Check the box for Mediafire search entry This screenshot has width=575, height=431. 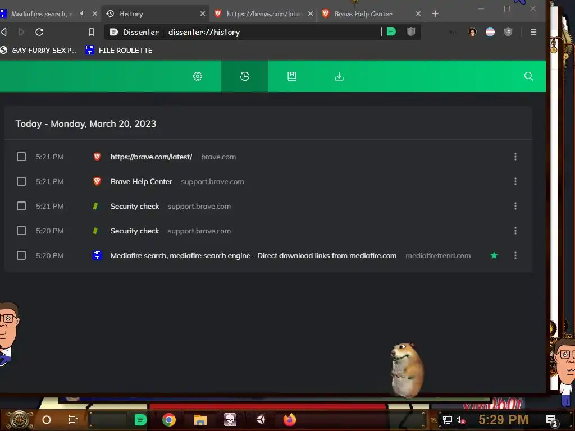(x=21, y=255)
